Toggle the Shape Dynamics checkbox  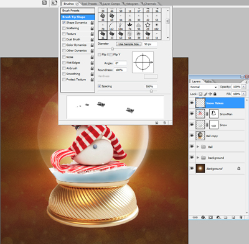(x=64, y=22)
